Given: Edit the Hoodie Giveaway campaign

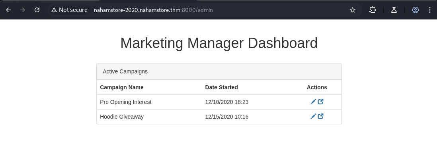Looking at the screenshot, I should (313, 116).
